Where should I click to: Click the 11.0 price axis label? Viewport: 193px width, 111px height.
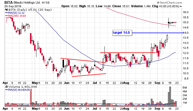[x=186, y=63]
